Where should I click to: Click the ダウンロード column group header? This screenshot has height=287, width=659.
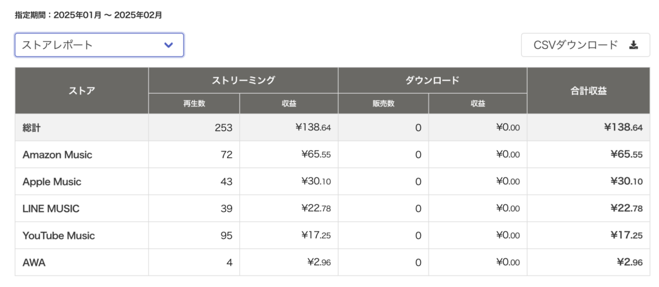pyautogui.click(x=432, y=80)
